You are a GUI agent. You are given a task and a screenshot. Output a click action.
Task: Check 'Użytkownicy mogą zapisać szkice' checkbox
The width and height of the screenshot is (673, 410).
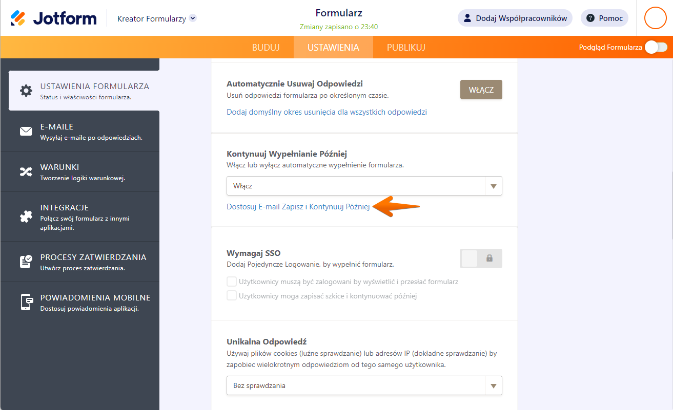tap(232, 295)
